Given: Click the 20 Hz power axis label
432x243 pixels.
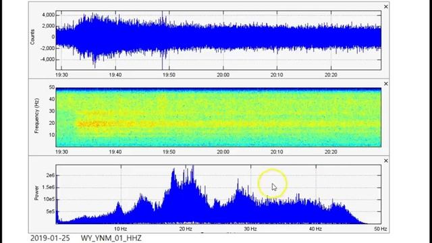Looking at the screenshot, I should pyautogui.click(x=186, y=229).
